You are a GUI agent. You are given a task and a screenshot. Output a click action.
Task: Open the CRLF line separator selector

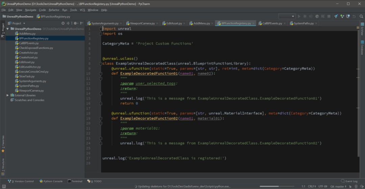point(312,187)
